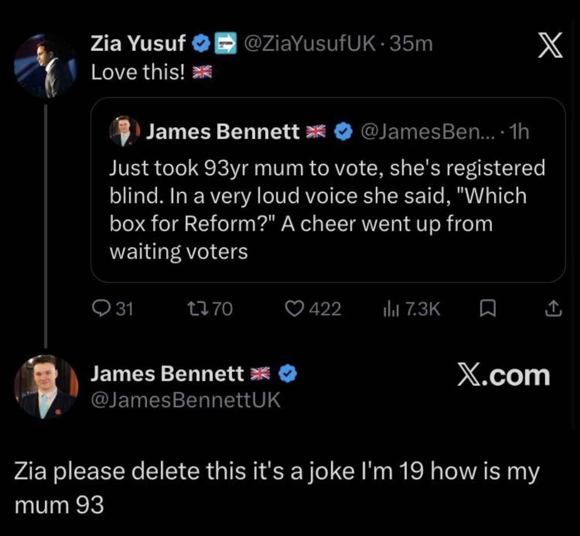
Task: Open the @ZiaYusufUK handle link
Action: [310, 44]
